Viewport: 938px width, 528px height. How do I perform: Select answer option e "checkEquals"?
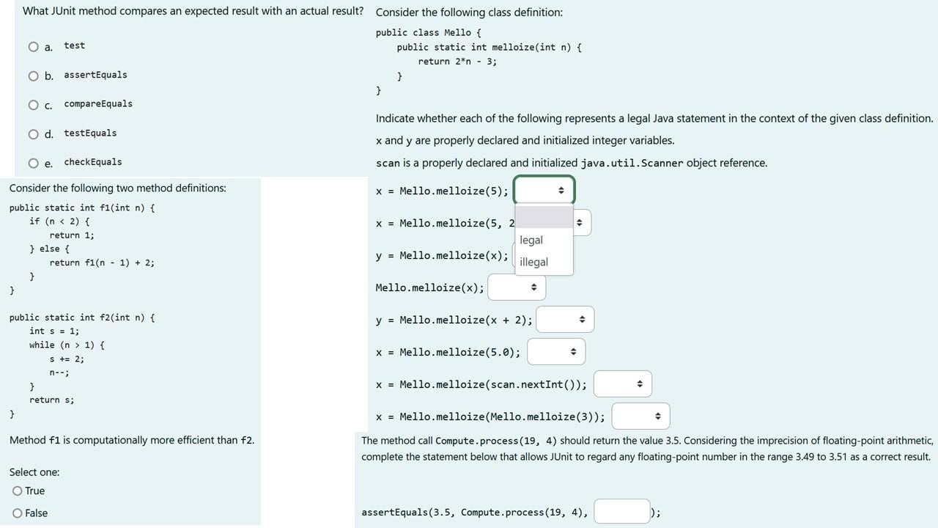tap(33, 162)
